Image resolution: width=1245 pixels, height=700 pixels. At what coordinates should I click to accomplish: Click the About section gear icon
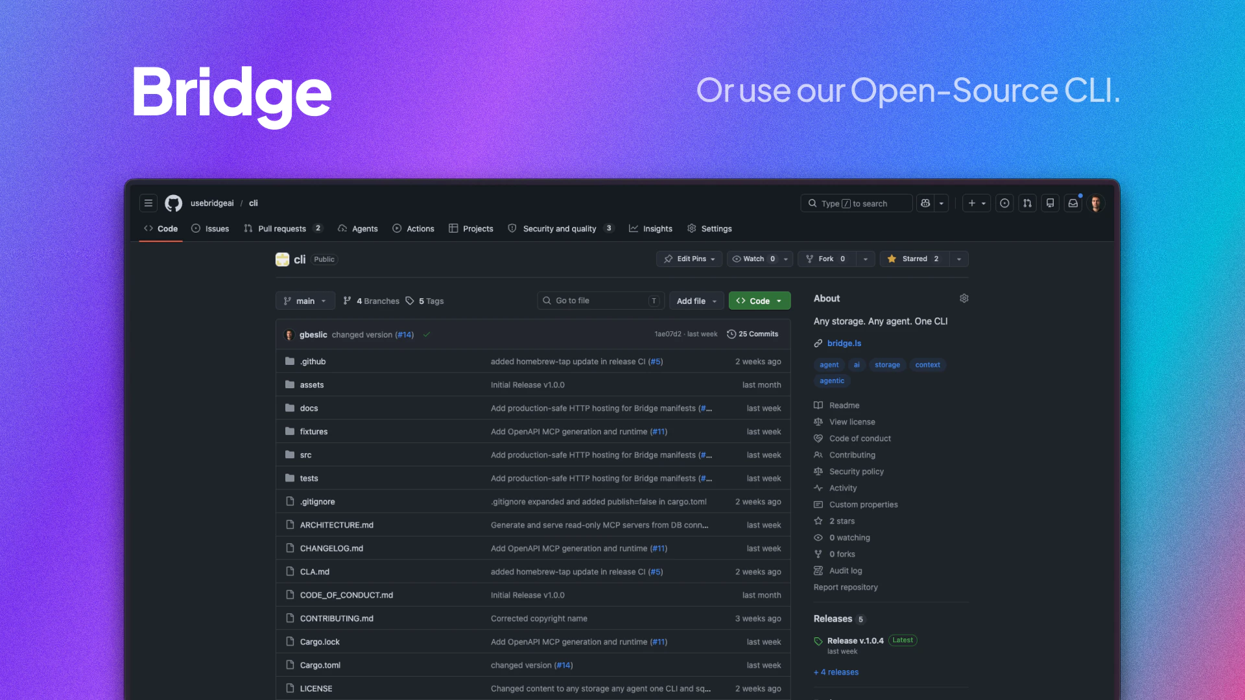click(964, 298)
